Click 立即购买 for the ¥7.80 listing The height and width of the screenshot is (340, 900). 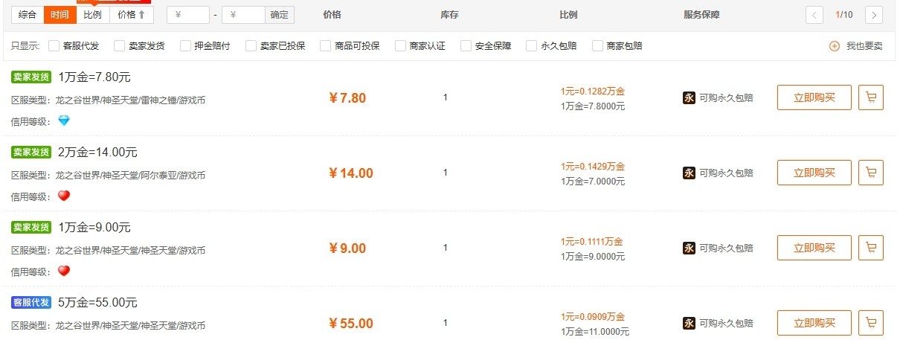pos(814,97)
